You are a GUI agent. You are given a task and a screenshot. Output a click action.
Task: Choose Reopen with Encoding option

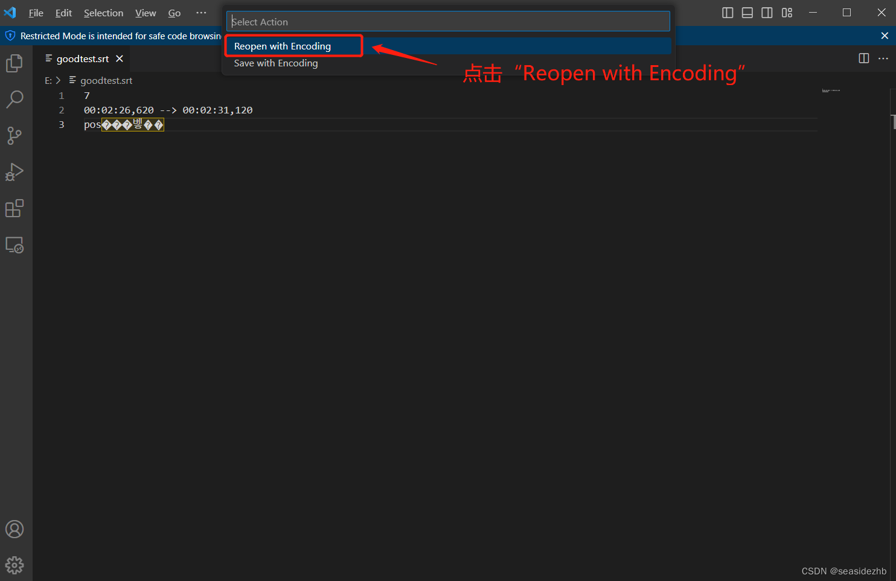click(x=448, y=46)
